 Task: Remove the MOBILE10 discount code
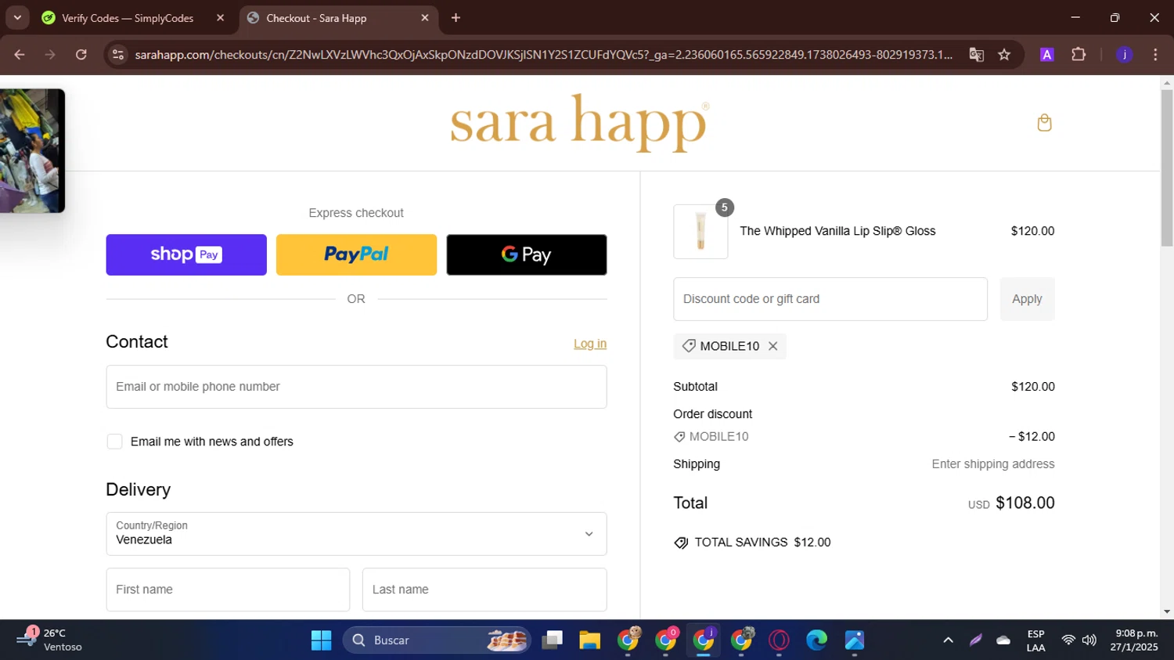[772, 346]
